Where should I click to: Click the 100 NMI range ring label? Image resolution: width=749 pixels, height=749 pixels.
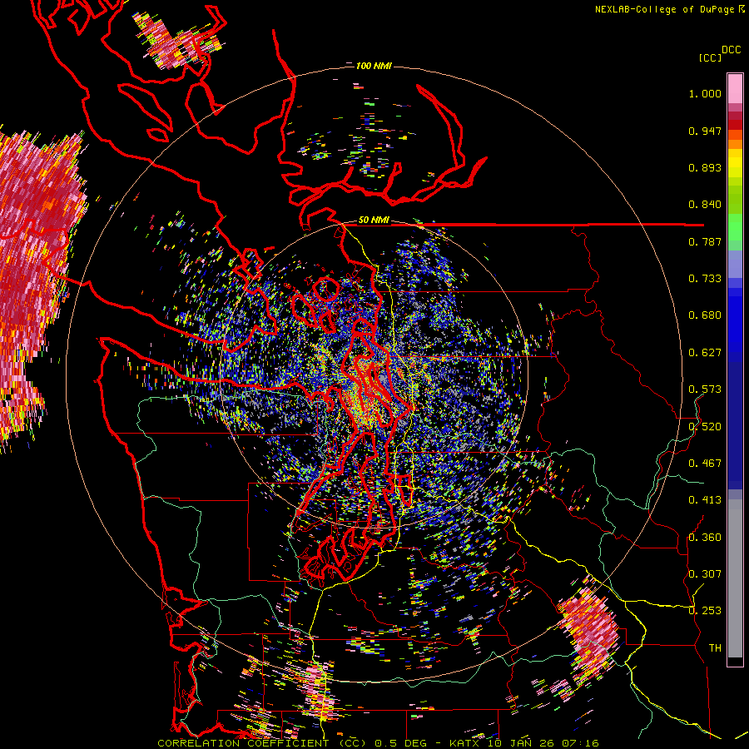point(374,66)
